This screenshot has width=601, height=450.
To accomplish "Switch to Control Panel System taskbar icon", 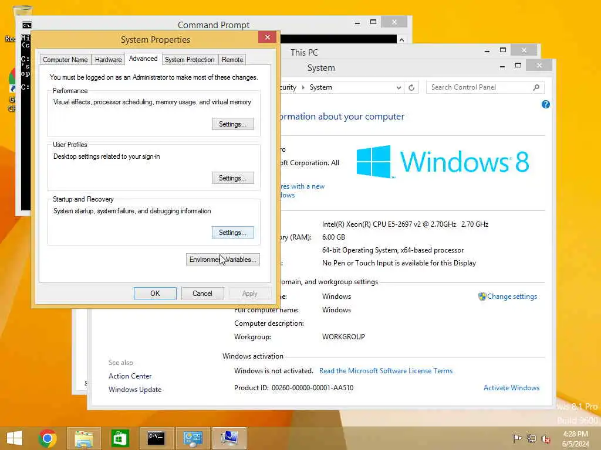I will [x=193, y=438].
